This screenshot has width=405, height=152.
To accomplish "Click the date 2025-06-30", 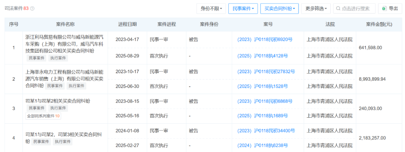I will (127, 87).
